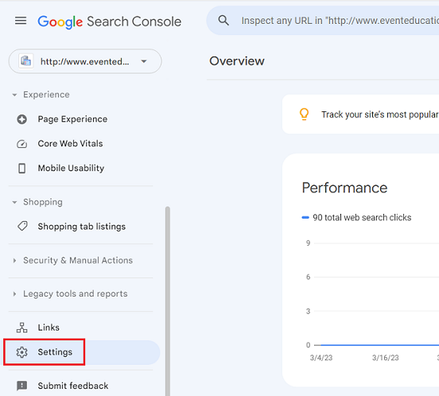Expand Legacy tools and reports section

click(x=14, y=294)
